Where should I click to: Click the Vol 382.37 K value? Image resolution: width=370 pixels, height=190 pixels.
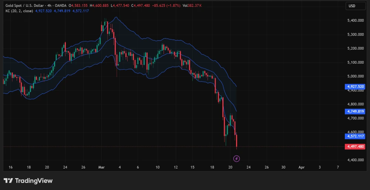point(192,6)
